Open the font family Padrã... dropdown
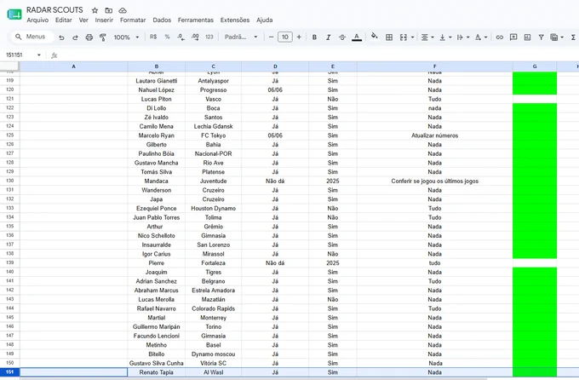 [241, 37]
